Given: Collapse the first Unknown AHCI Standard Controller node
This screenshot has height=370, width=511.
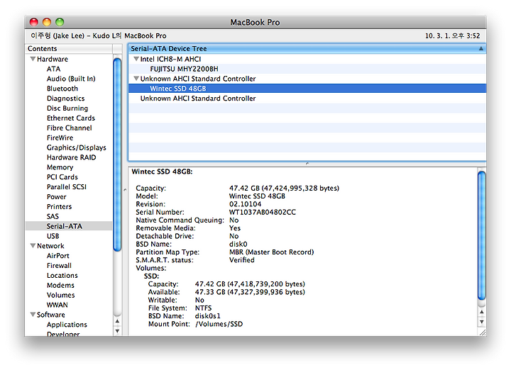Looking at the screenshot, I should [136, 79].
